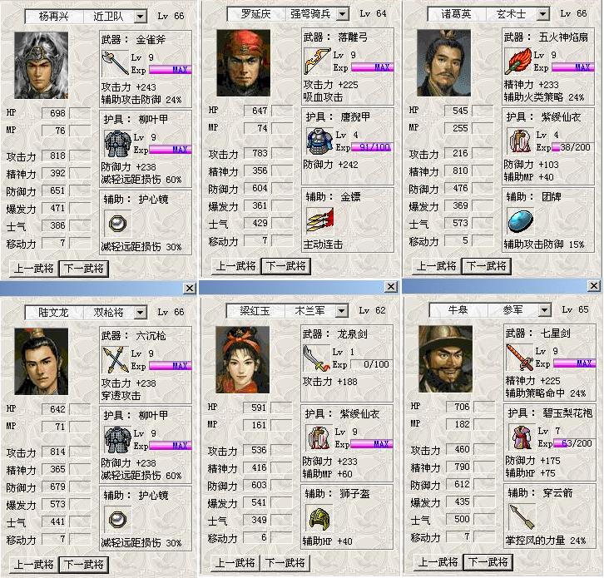Open the 杨再兴 近卫队 general dropdown
Image resolution: width=604 pixels, height=578 pixels.
click(x=141, y=17)
